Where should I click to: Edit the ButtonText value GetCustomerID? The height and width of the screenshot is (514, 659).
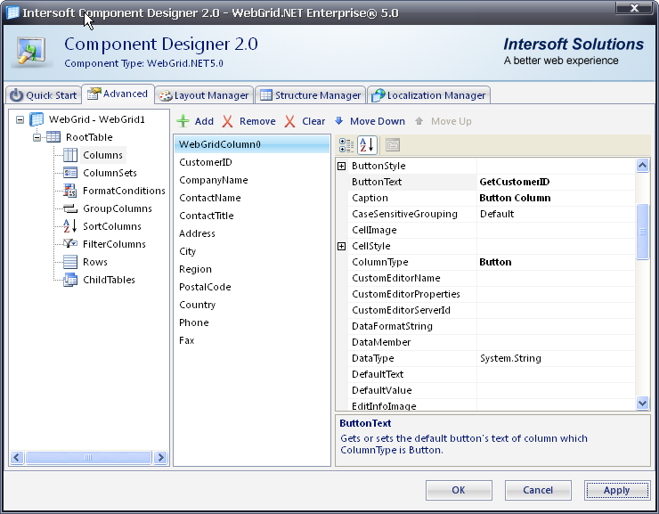556,182
